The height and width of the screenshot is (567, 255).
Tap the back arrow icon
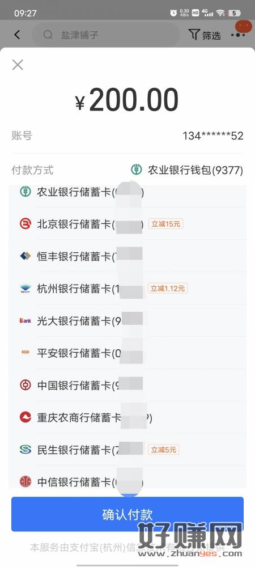(17, 35)
